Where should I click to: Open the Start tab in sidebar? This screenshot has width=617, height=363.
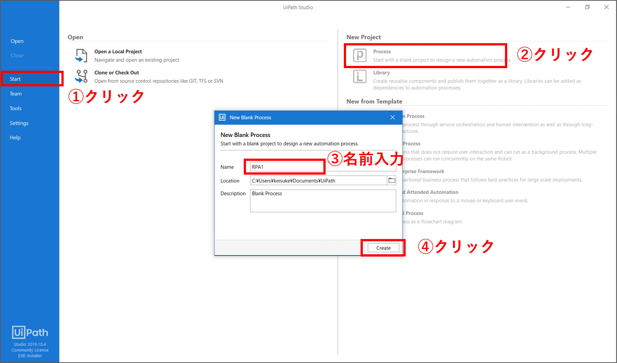[x=15, y=79]
